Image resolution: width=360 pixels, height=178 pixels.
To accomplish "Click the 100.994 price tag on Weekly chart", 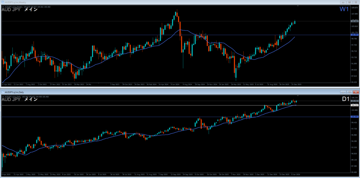I will pyautogui.click(x=354, y=35).
